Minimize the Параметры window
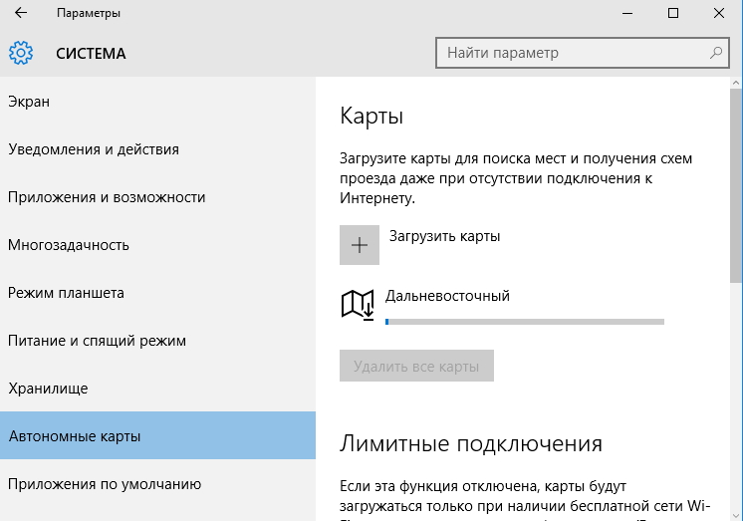The image size is (743, 521). 627,13
